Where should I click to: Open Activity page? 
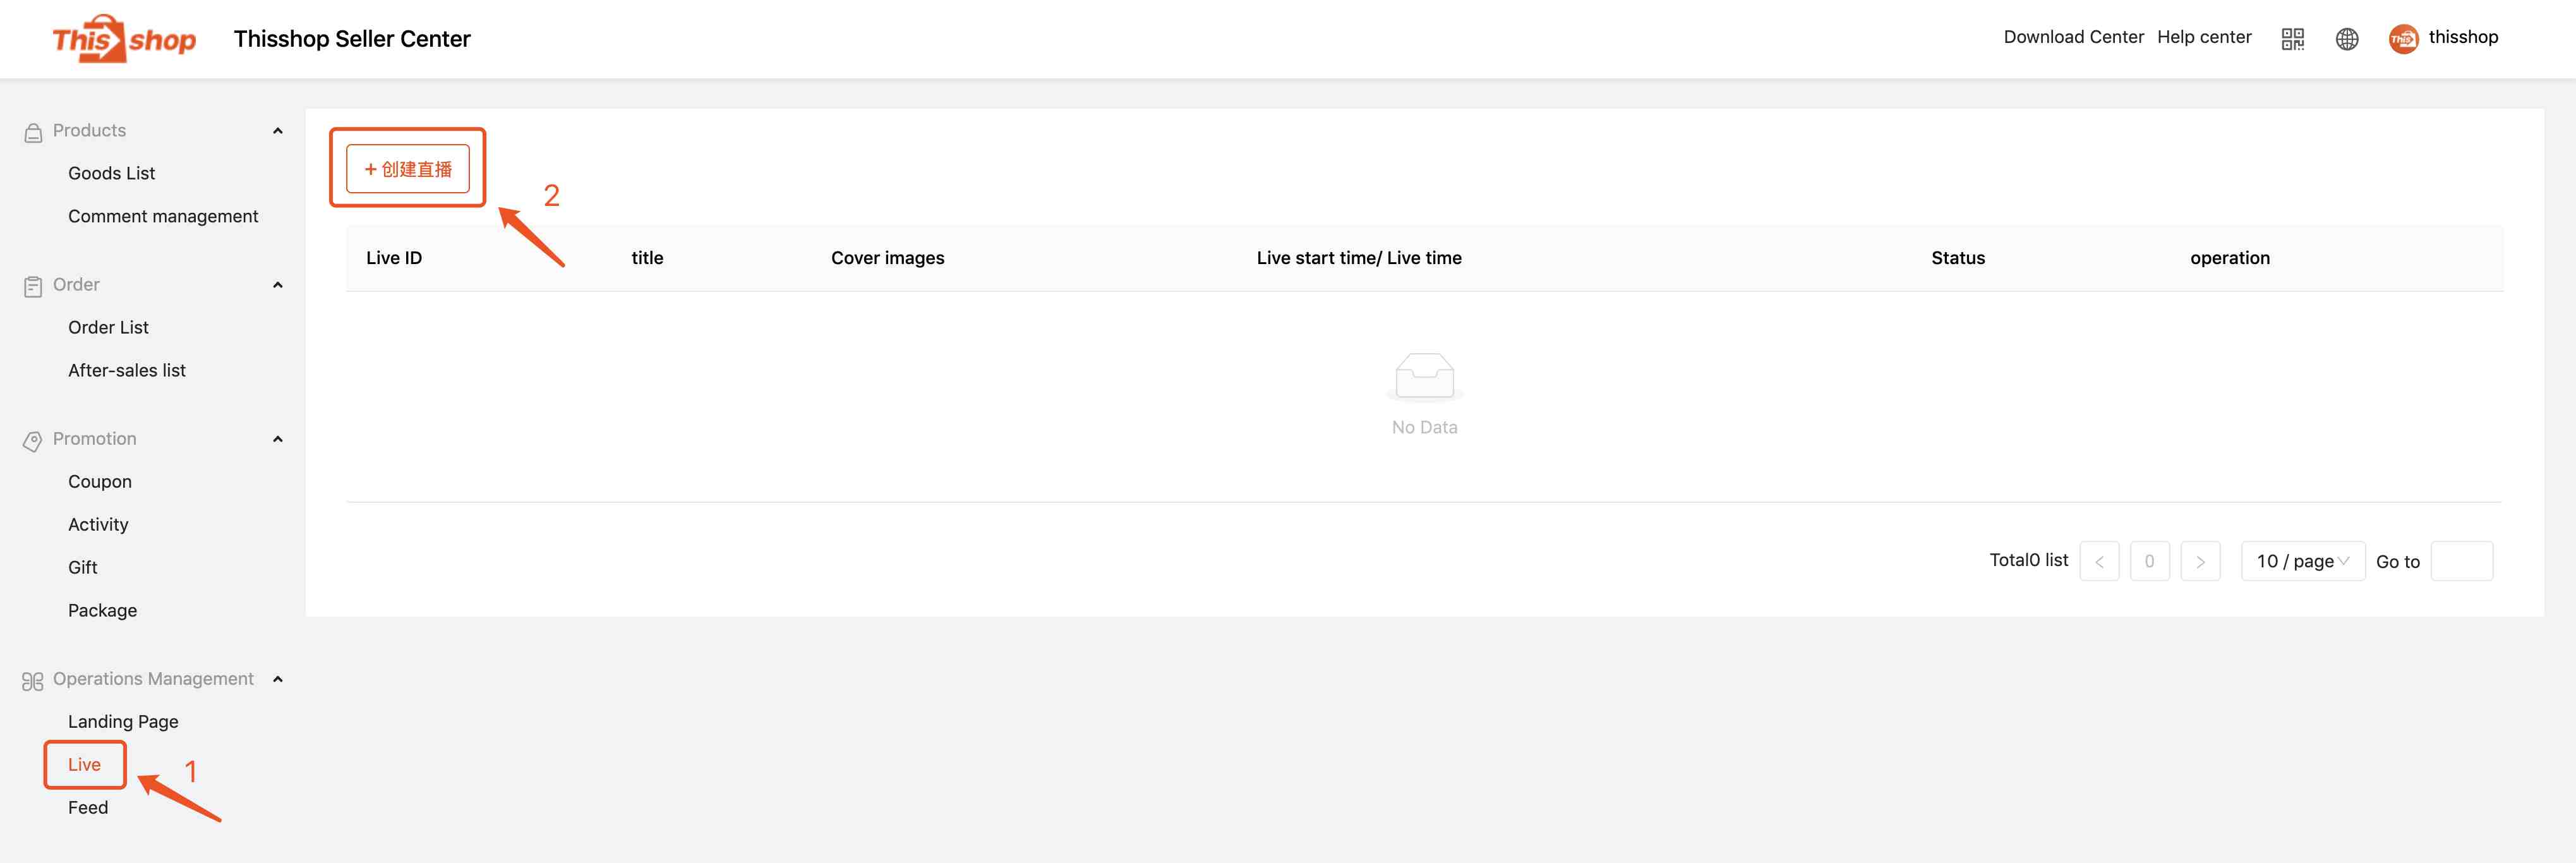point(98,524)
